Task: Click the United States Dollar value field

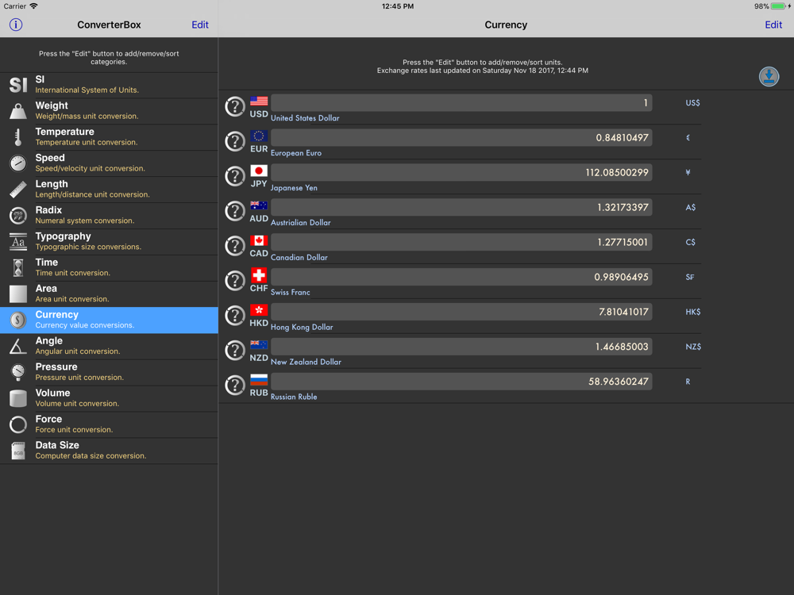Action: (x=461, y=102)
